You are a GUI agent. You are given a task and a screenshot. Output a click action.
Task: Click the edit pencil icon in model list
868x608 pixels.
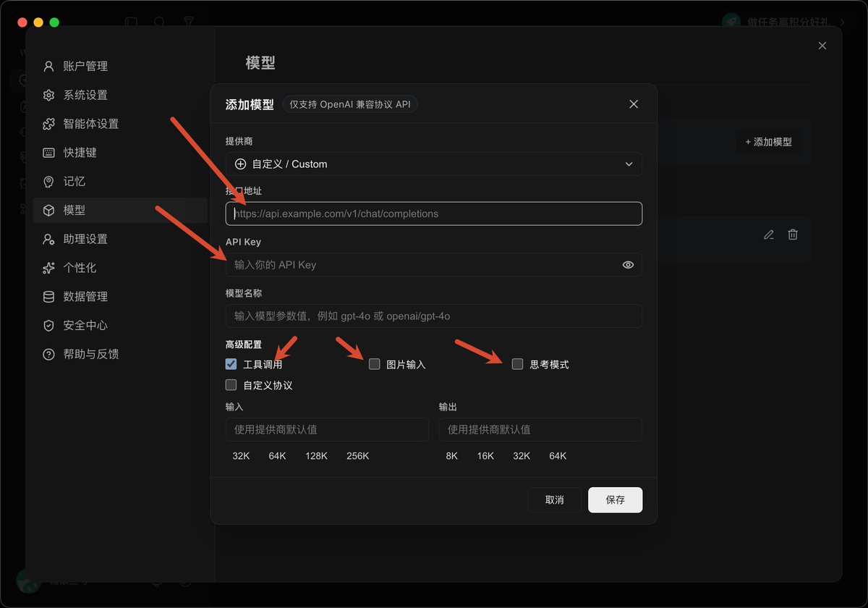tap(769, 235)
